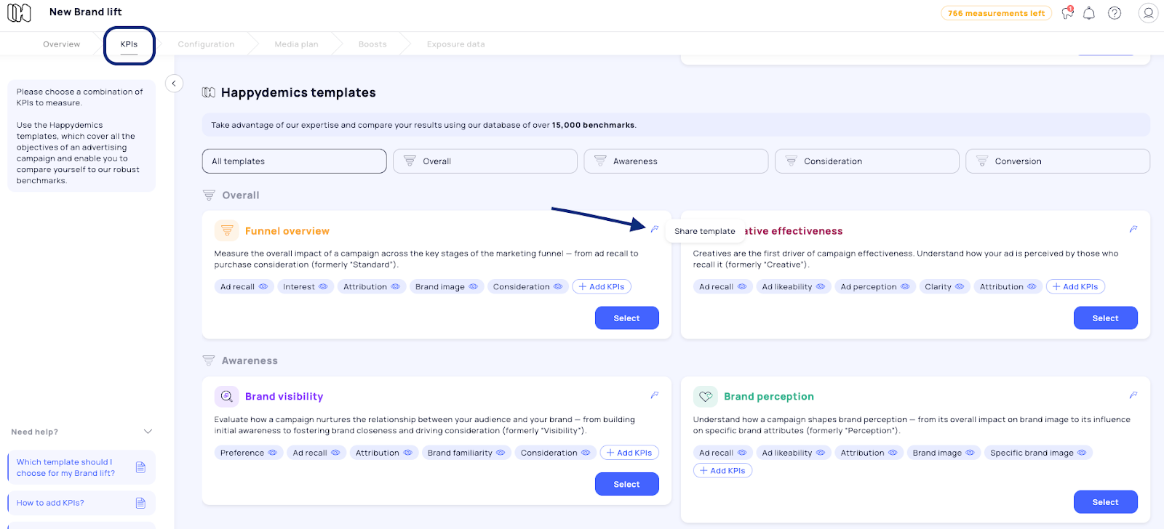This screenshot has width=1164, height=529.
Task: Click the Happydemics logo icon
Action: pos(19,12)
